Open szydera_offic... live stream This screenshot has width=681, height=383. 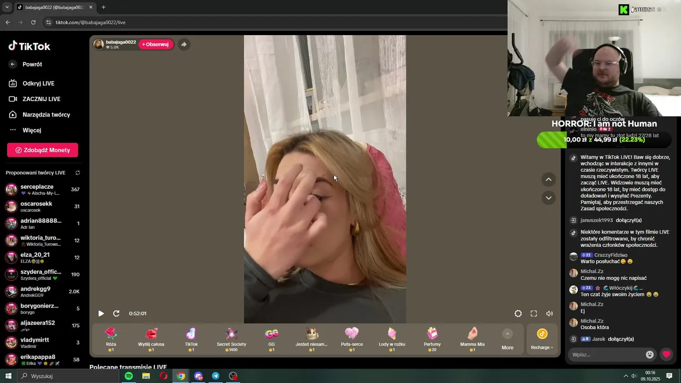43,274
